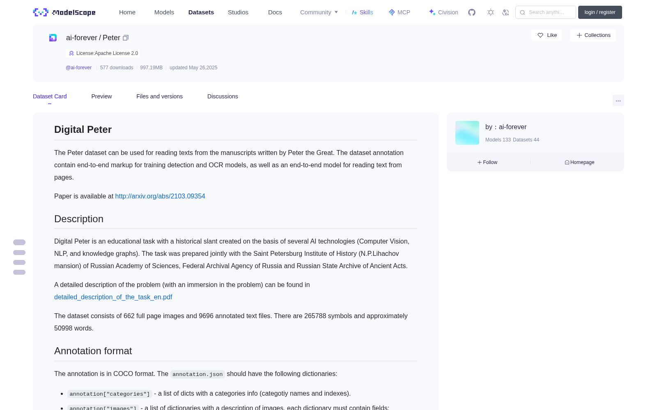Open the arxiv.org/abs/2103.09354 paper link
The width and height of the screenshot is (657, 410).
160,196
